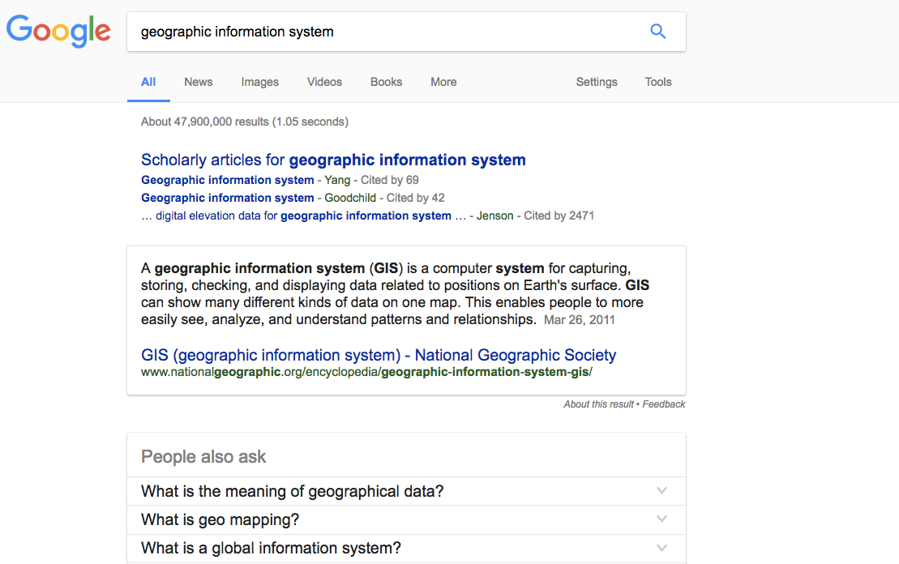Click the results count text
This screenshot has height=564, width=899.
(x=245, y=122)
